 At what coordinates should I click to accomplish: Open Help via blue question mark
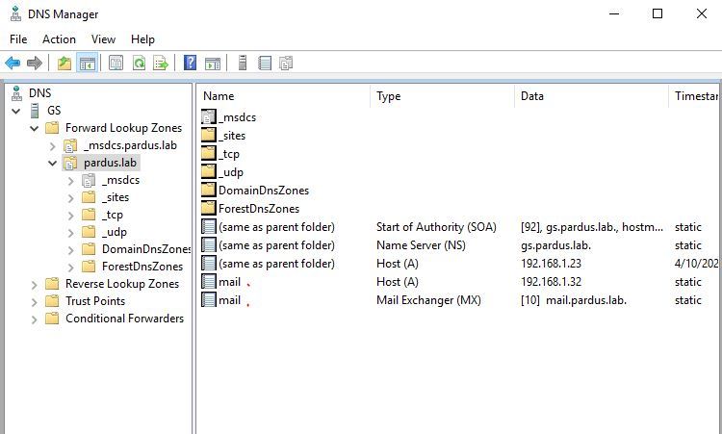pyautogui.click(x=190, y=63)
